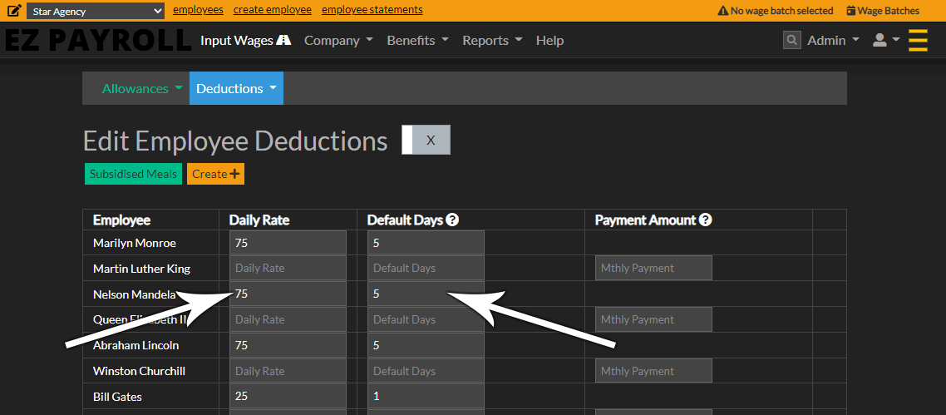Go to the EZ PAYROLL home logo
Viewport: 946px width, 415px height.
point(98,41)
